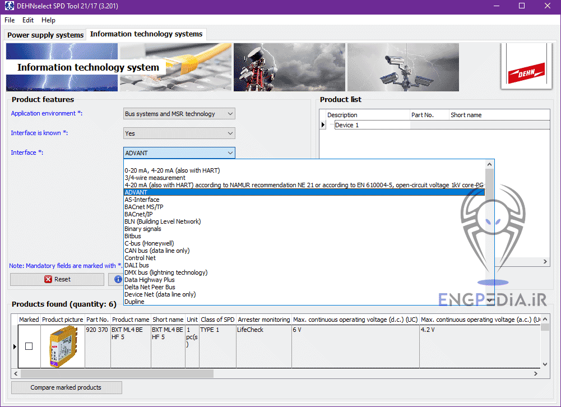Click the Reset button

[x=57, y=279]
